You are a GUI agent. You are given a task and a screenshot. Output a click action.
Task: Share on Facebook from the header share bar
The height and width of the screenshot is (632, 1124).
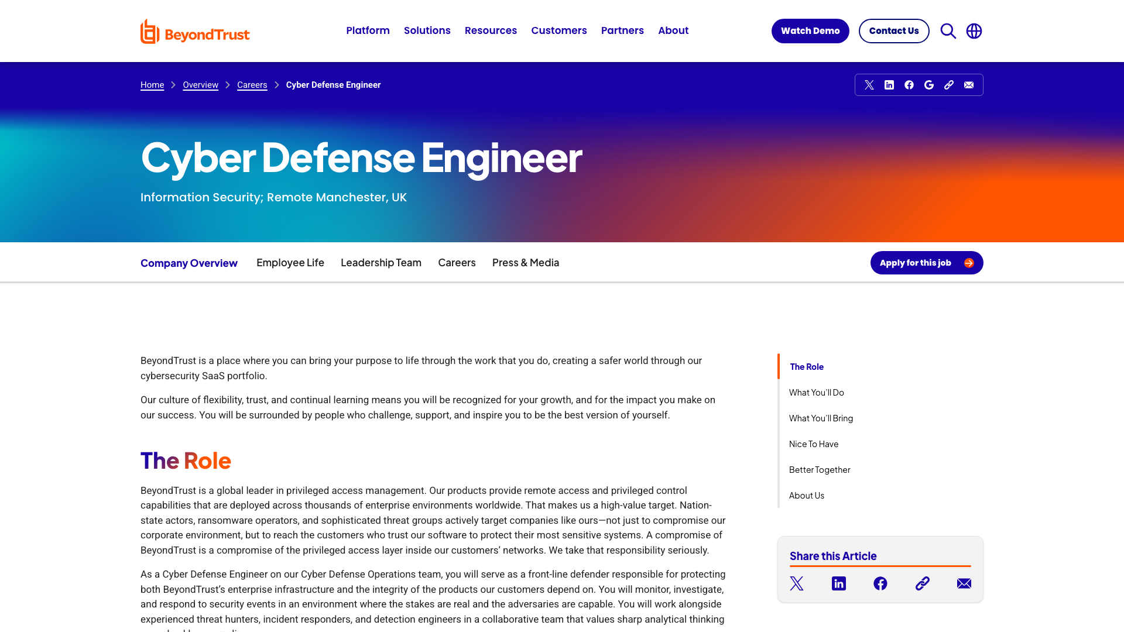point(909,85)
